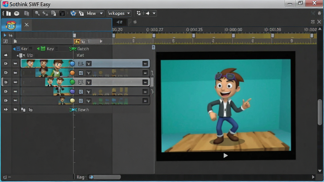
Task: Click the blue gear icon in the toolbar
Action: tap(73, 13)
